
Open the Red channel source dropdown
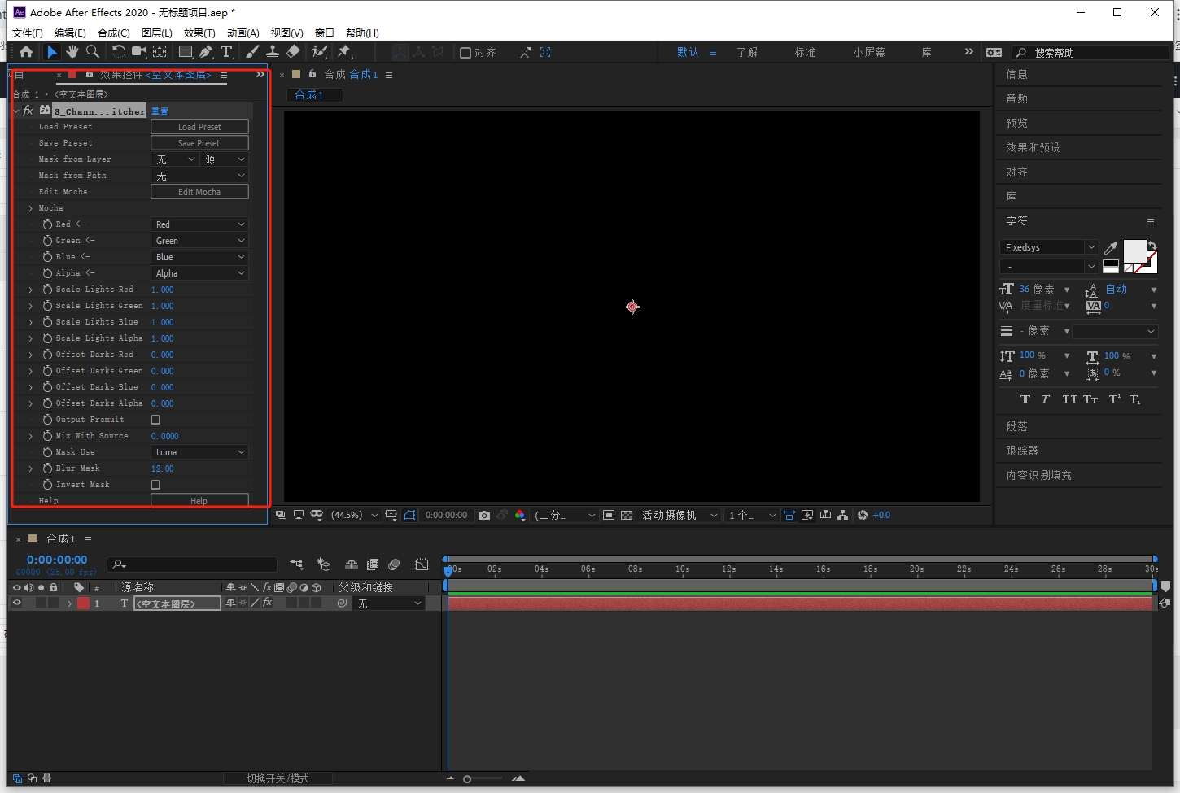199,224
